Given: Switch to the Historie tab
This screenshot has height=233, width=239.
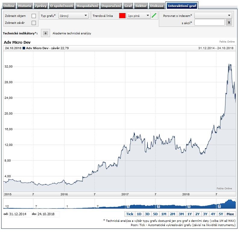Looking at the screenshot, I should coord(24,6).
